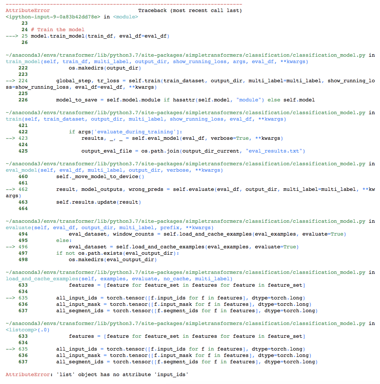Click the wrapped 'args)' continuation line
This screenshot has height=384, width=380.
pyautogui.click(x=14, y=196)
